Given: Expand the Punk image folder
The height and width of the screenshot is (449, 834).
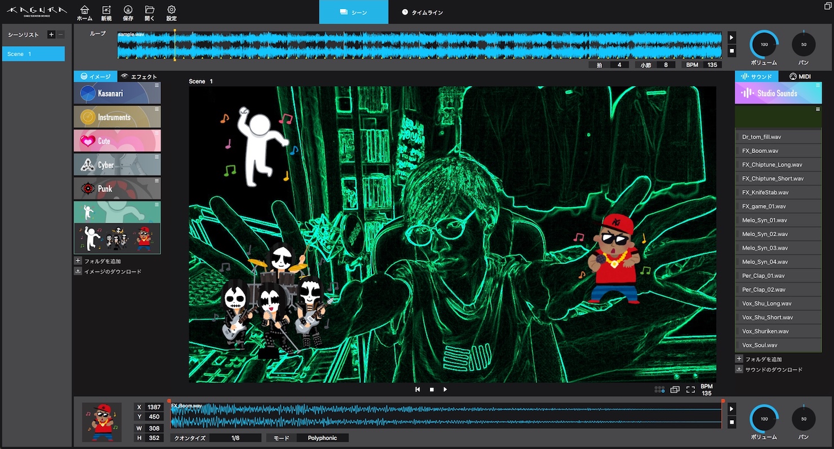Looking at the screenshot, I should [x=117, y=188].
